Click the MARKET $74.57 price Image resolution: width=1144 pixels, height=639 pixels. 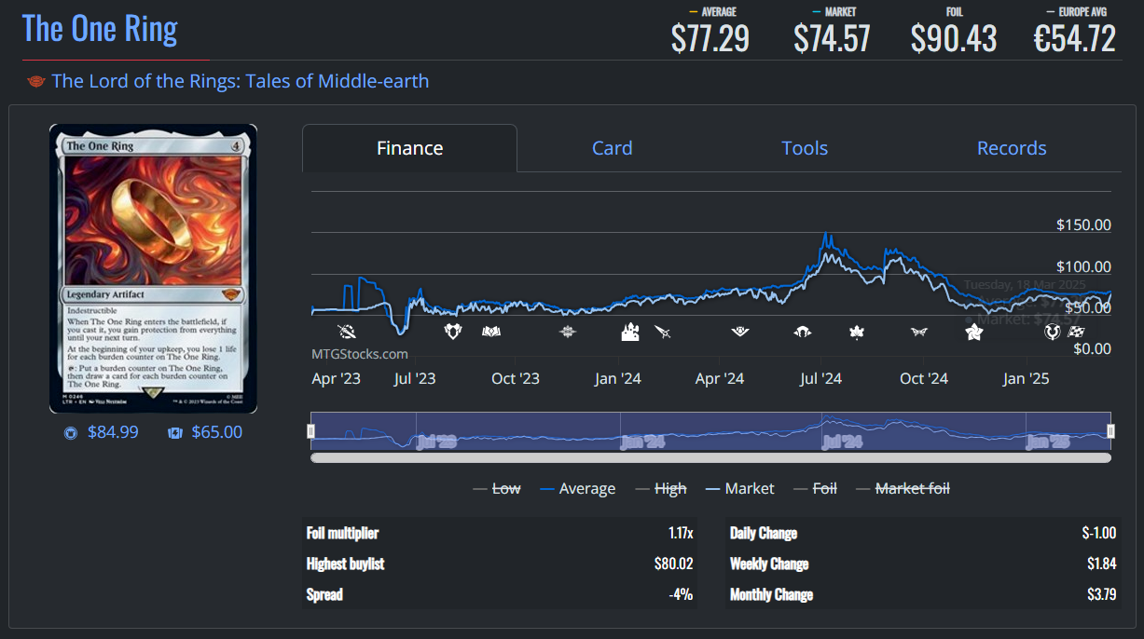pyautogui.click(x=832, y=37)
